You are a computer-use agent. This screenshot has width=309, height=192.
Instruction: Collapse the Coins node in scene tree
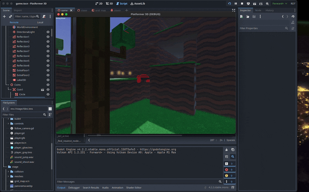(8, 85)
